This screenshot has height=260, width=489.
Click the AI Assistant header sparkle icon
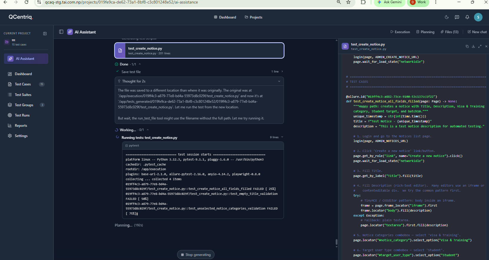point(70,32)
